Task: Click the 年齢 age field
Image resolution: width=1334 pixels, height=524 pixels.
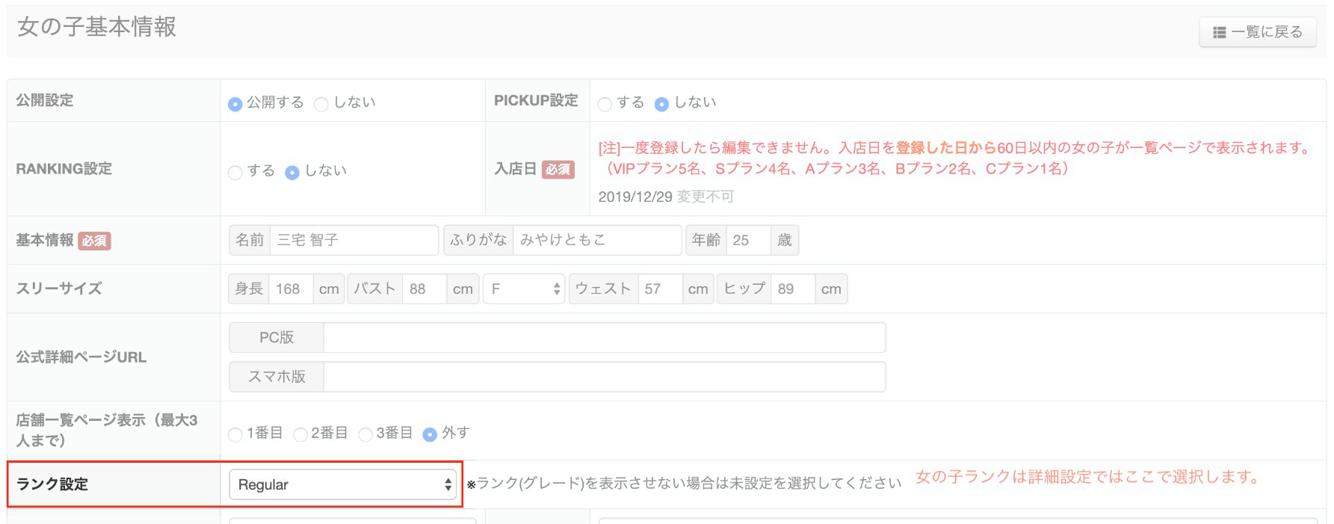Action: 747,240
